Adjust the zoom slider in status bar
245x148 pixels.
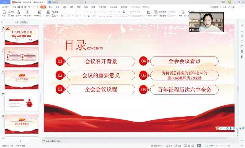click(x=229, y=146)
